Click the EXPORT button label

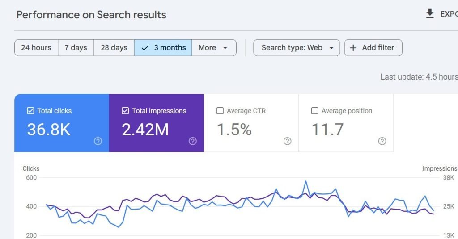point(449,14)
